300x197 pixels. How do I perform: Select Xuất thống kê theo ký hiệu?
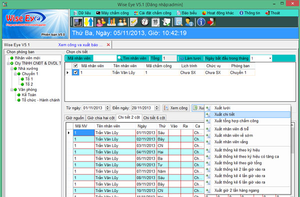(x=247, y=150)
